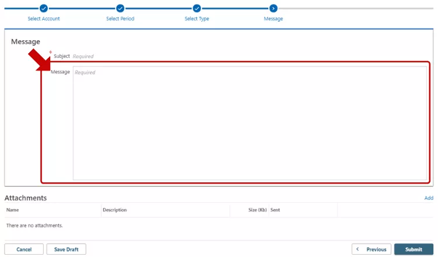This screenshot has width=438, height=257.
Task: Click inside the large Message text area
Action: (x=250, y=122)
